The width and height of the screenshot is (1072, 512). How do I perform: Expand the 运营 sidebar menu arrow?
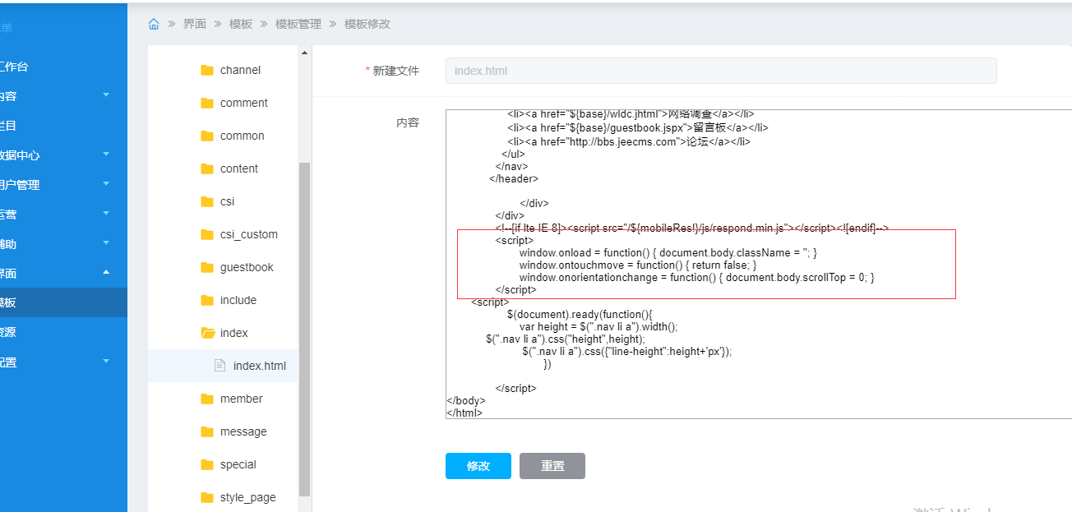click(106, 214)
